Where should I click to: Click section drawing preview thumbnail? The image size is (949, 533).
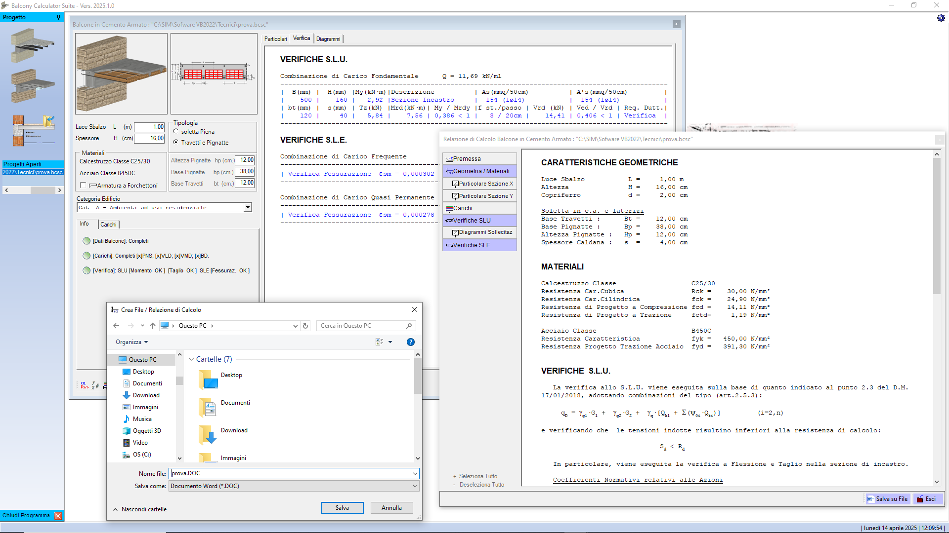(x=214, y=74)
